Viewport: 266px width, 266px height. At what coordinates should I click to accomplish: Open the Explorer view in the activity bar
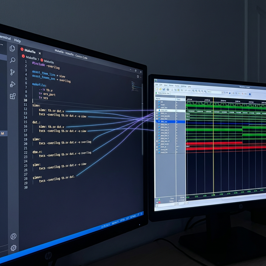pyautogui.click(x=12, y=48)
